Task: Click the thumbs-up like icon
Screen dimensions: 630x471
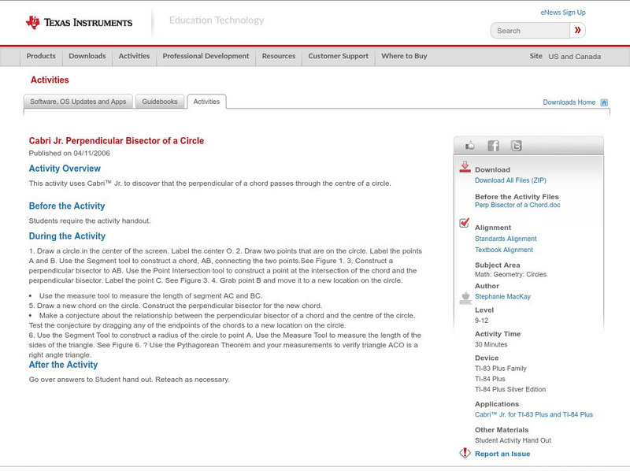Action: (470, 146)
